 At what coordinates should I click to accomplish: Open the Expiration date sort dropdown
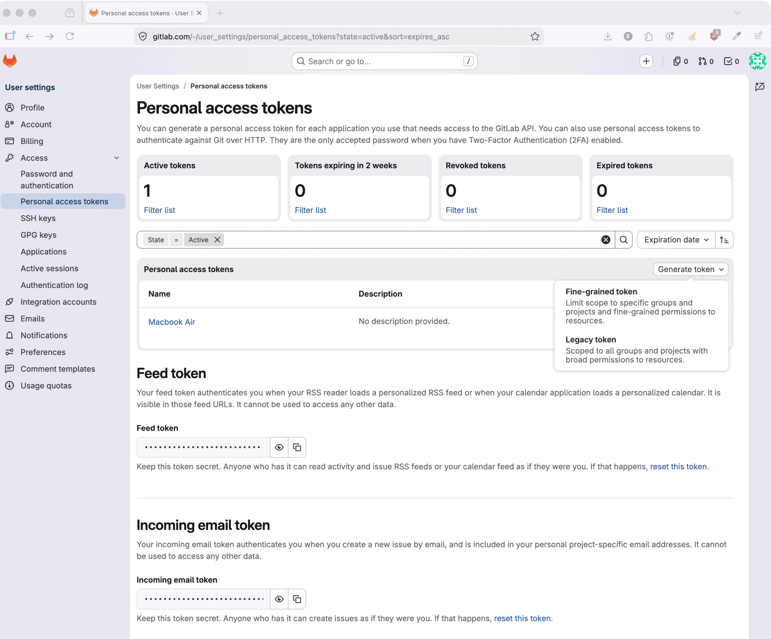pos(676,240)
